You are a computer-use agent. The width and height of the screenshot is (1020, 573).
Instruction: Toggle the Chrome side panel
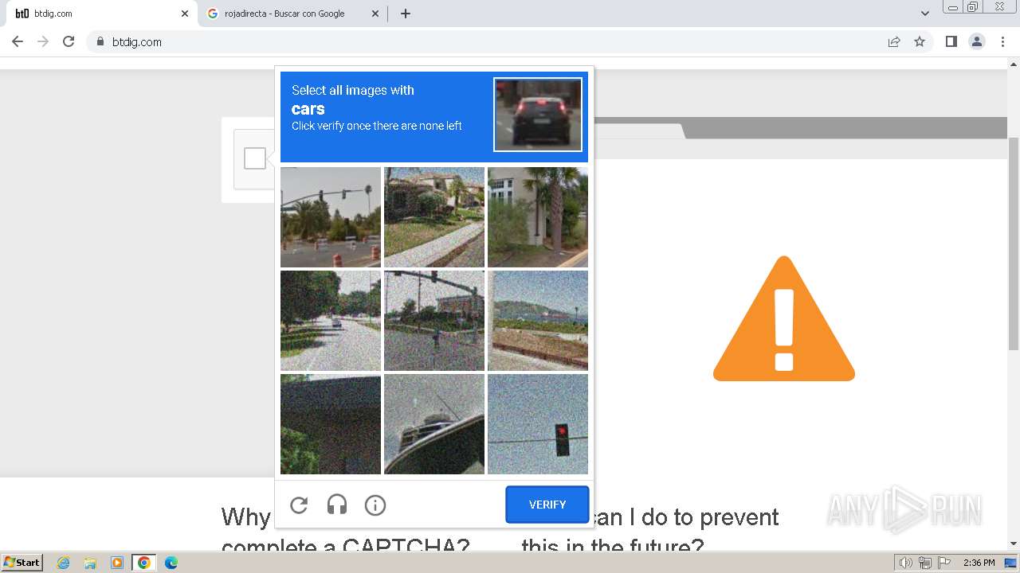pyautogui.click(x=951, y=41)
